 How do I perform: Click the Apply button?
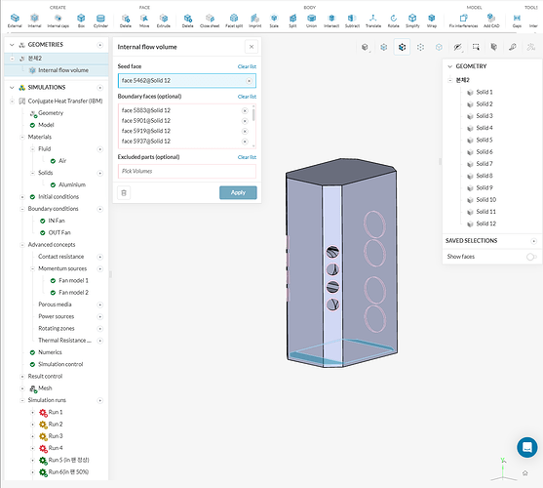238,192
